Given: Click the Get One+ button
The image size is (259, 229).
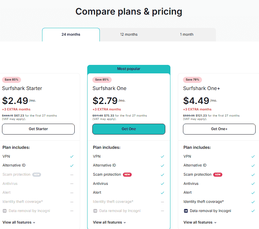Looking at the screenshot, I should [219, 129].
